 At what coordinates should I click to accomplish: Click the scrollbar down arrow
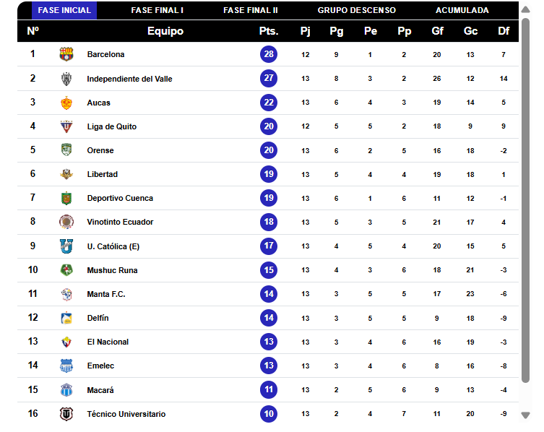(x=526, y=415)
